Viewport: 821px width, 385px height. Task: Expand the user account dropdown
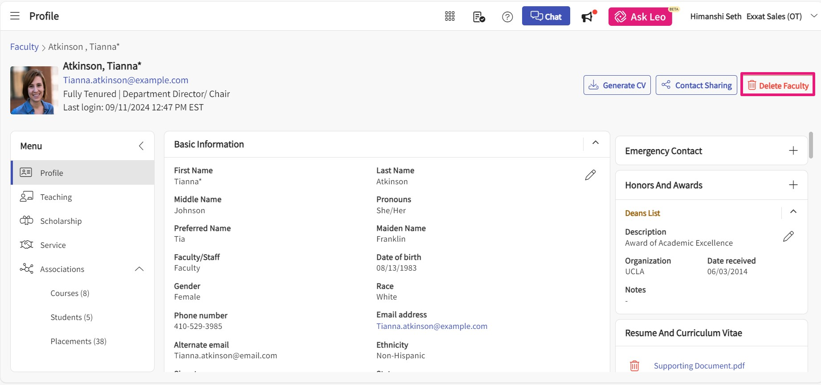pos(813,16)
